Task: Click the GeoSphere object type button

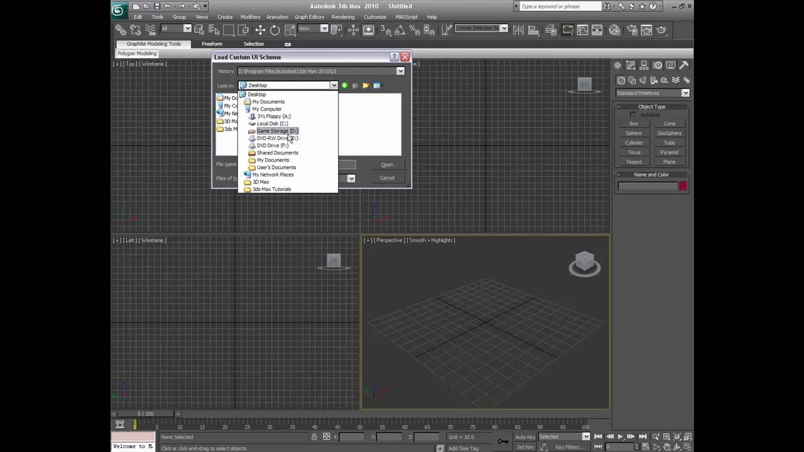Action: click(x=670, y=133)
